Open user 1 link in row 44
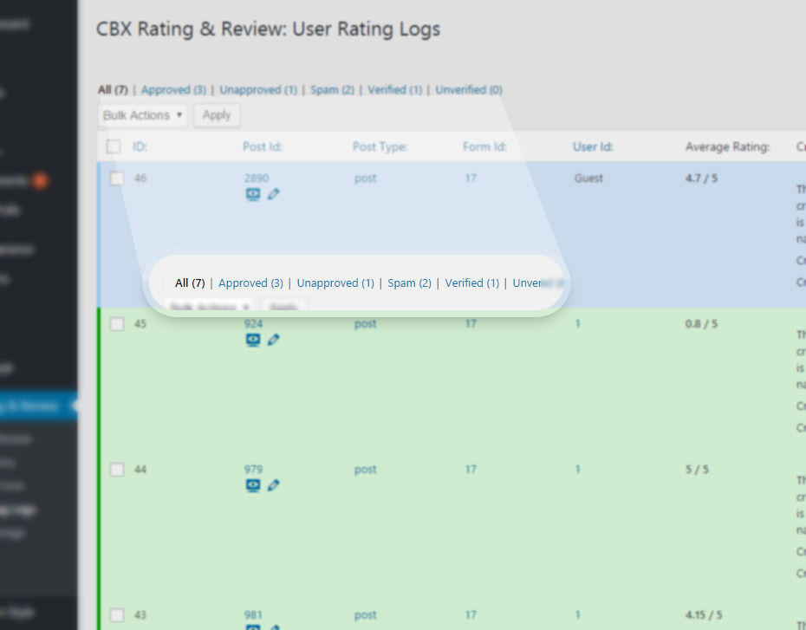 [578, 469]
